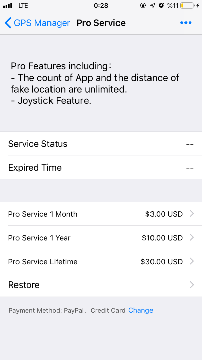Tap the location arrow status icon
Screen dimensions: 202x360
tap(153, 5)
